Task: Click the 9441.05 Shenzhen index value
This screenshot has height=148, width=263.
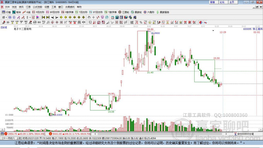Action: pos(57,134)
